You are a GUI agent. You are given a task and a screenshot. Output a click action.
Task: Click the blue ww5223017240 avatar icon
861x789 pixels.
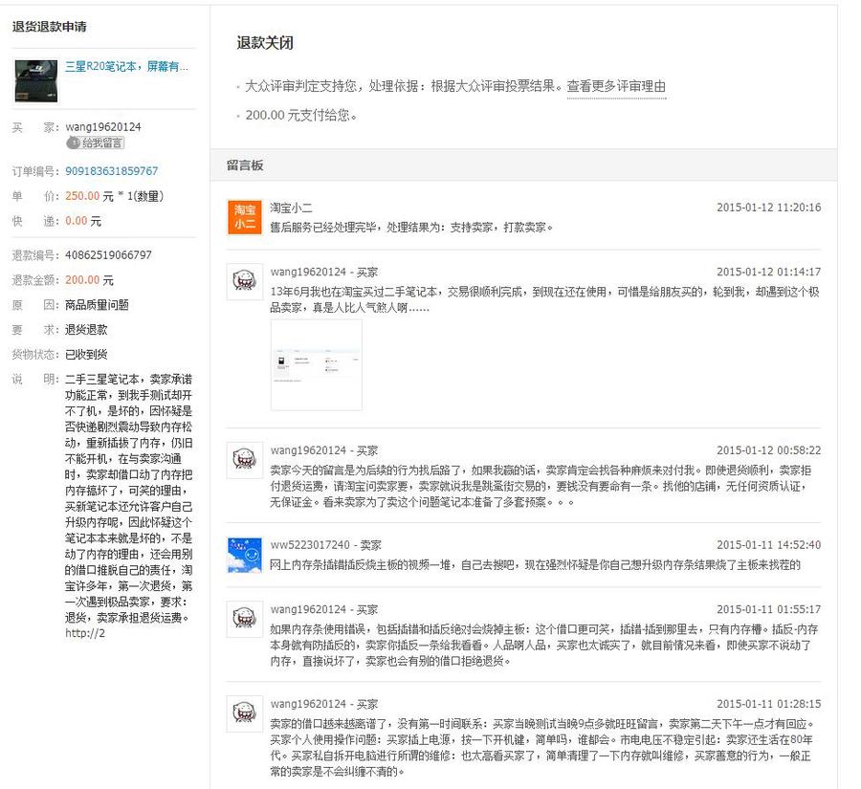point(244,555)
